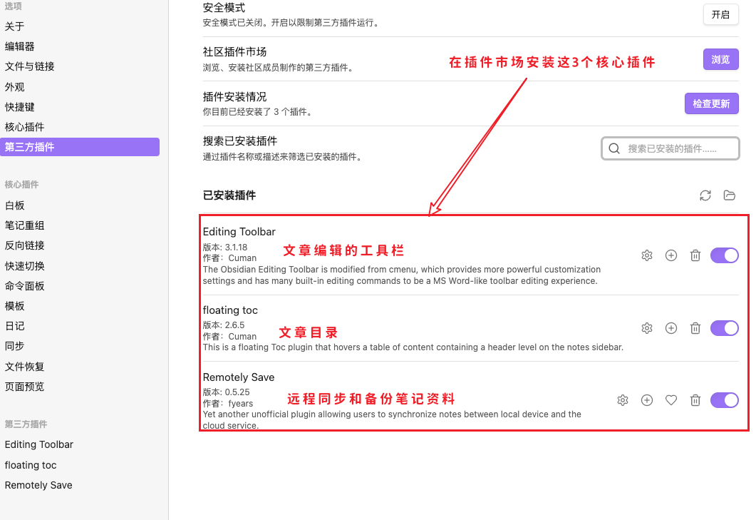The image size is (756, 520).
Task: Click the heart donate icon for Remotely Save
Action: pos(670,400)
